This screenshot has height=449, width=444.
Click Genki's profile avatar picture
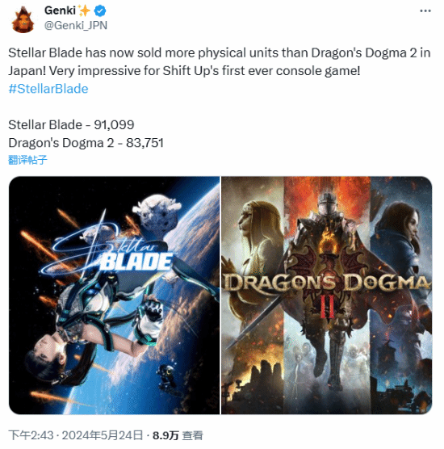click(23, 19)
